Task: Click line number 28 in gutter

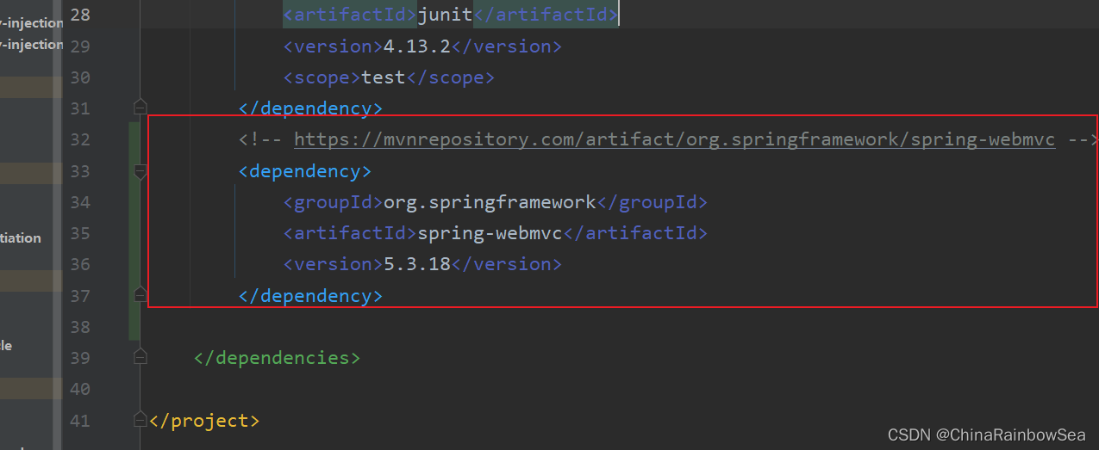Action: (79, 15)
